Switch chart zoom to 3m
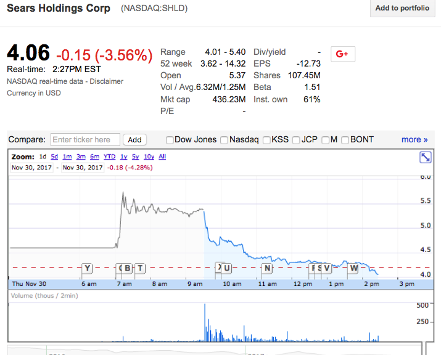441x355 pixels. click(81, 157)
